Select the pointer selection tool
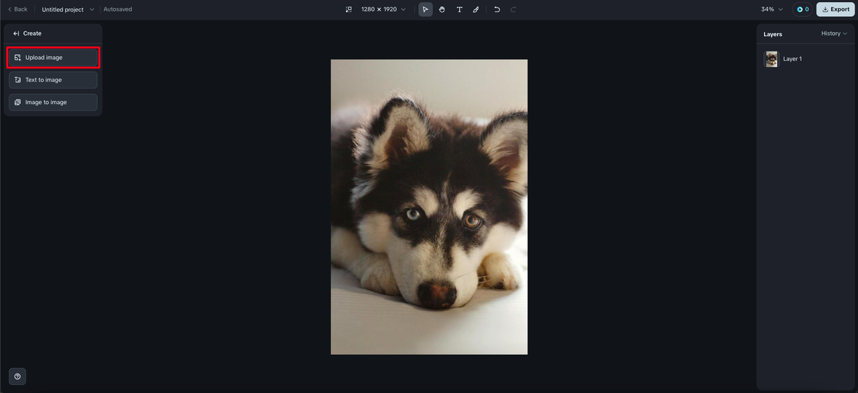Viewport: 858px width, 393px height. [425, 9]
